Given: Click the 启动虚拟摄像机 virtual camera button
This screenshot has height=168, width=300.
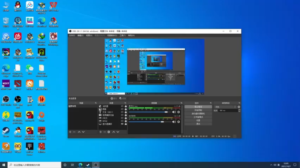Looking at the screenshot, I should (x=198, y=114).
